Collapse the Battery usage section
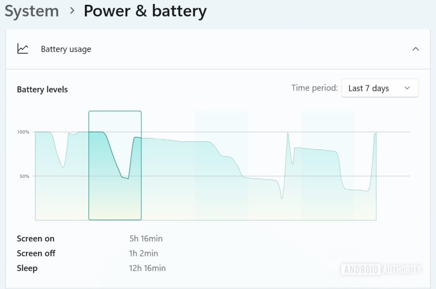 (x=416, y=49)
